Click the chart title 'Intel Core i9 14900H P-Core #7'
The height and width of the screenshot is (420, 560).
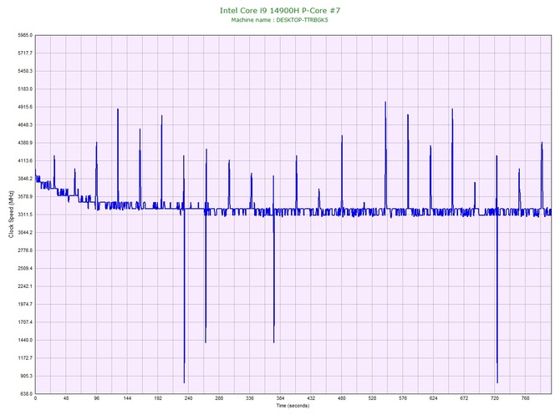click(x=280, y=10)
